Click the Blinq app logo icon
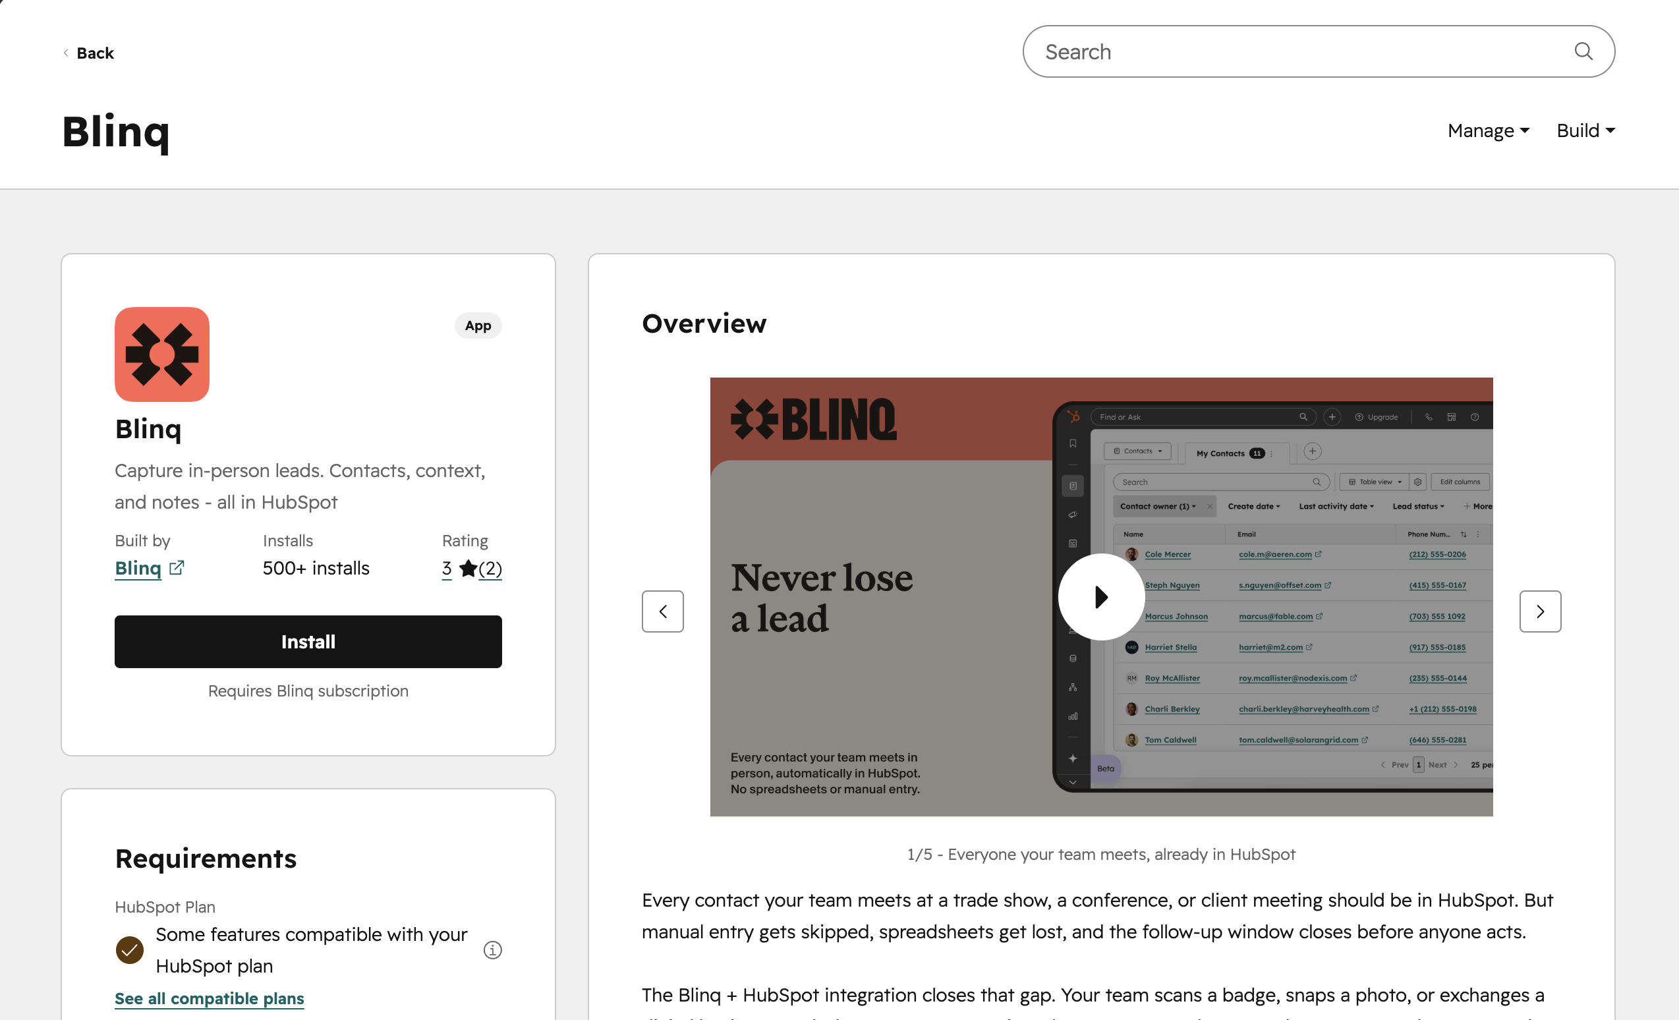Viewport: 1679px width, 1020px height. tap(161, 354)
